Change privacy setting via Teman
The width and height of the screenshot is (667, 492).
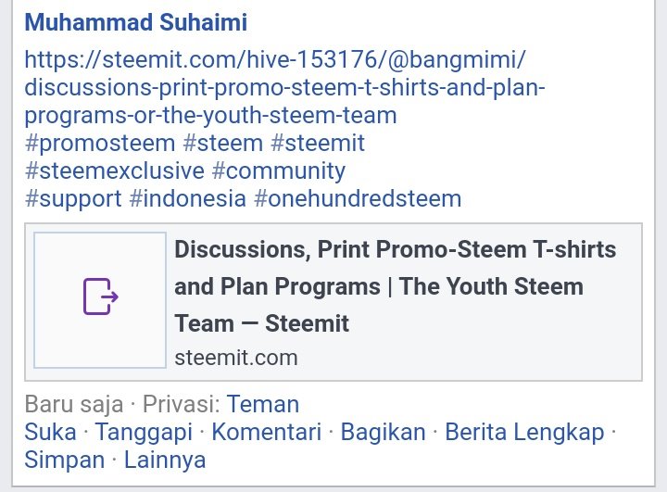(x=263, y=404)
